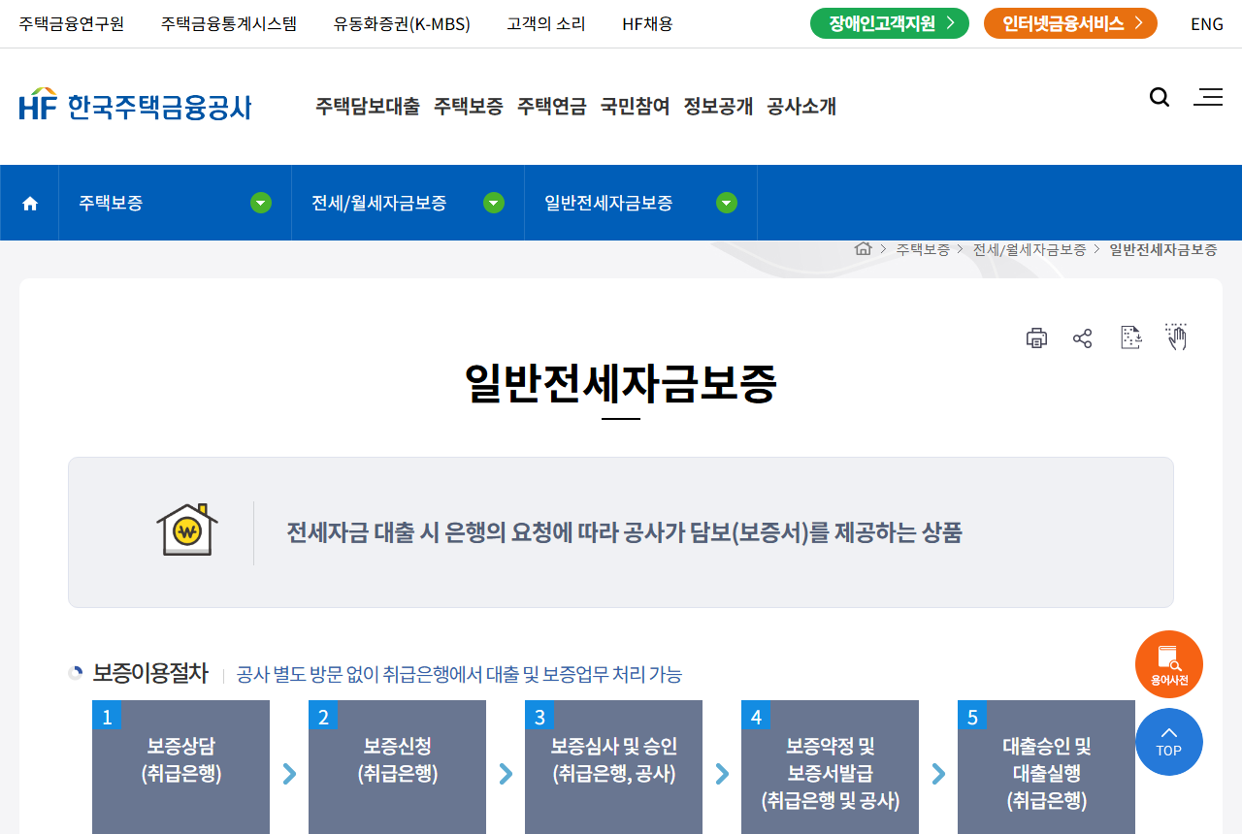Image resolution: width=1242 pixels, height=834 pixels.
Task: Click the house with won symbol icon
Action: click(x=187, y=530)
